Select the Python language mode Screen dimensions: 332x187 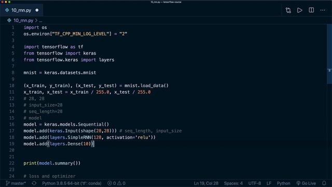pyautogui.click(x=284, y=183)
